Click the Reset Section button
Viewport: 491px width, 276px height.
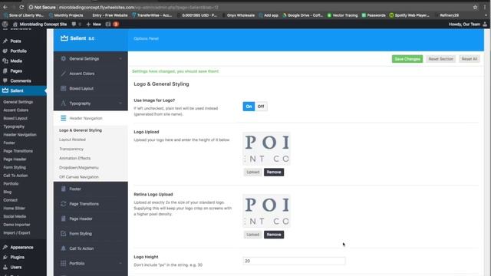coord(440,59)
